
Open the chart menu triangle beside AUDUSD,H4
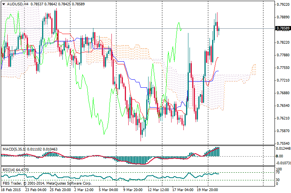[3, 4]
